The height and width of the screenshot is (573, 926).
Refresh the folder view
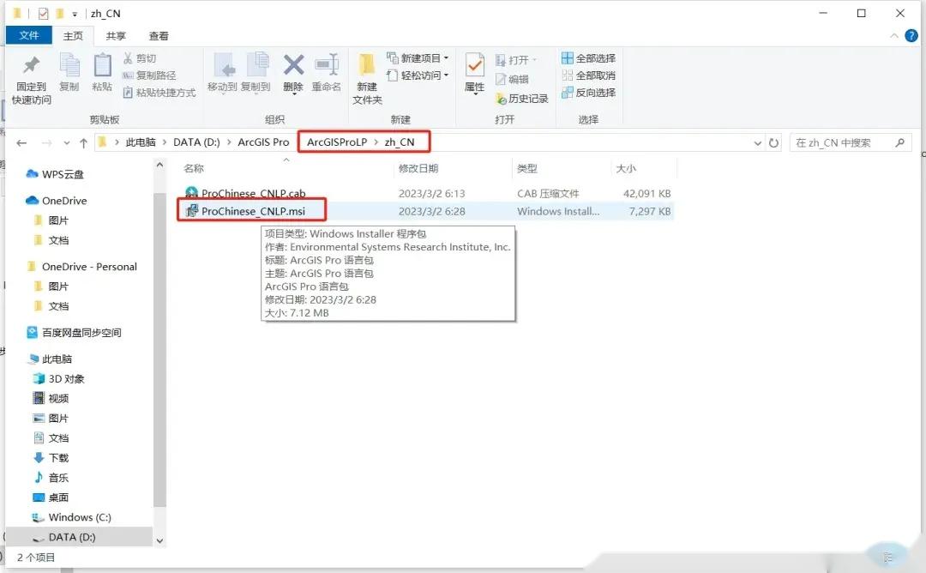pyautogui.click(x=773, y=143)
